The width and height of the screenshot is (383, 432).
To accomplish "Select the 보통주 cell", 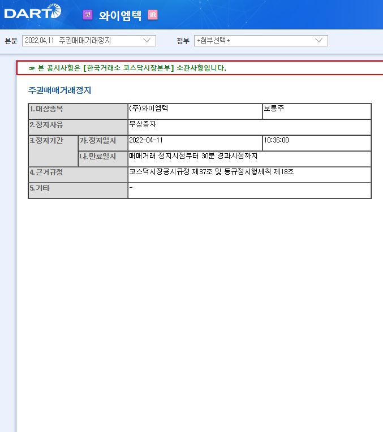I will (317, 111).
